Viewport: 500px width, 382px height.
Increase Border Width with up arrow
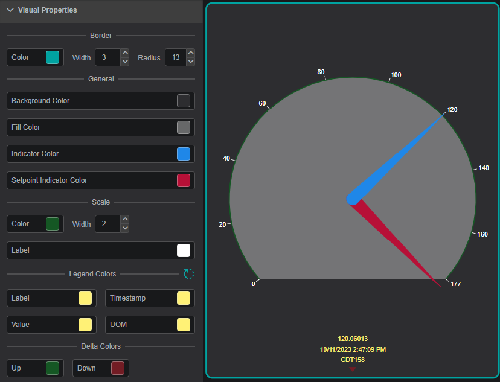[126, 53]
